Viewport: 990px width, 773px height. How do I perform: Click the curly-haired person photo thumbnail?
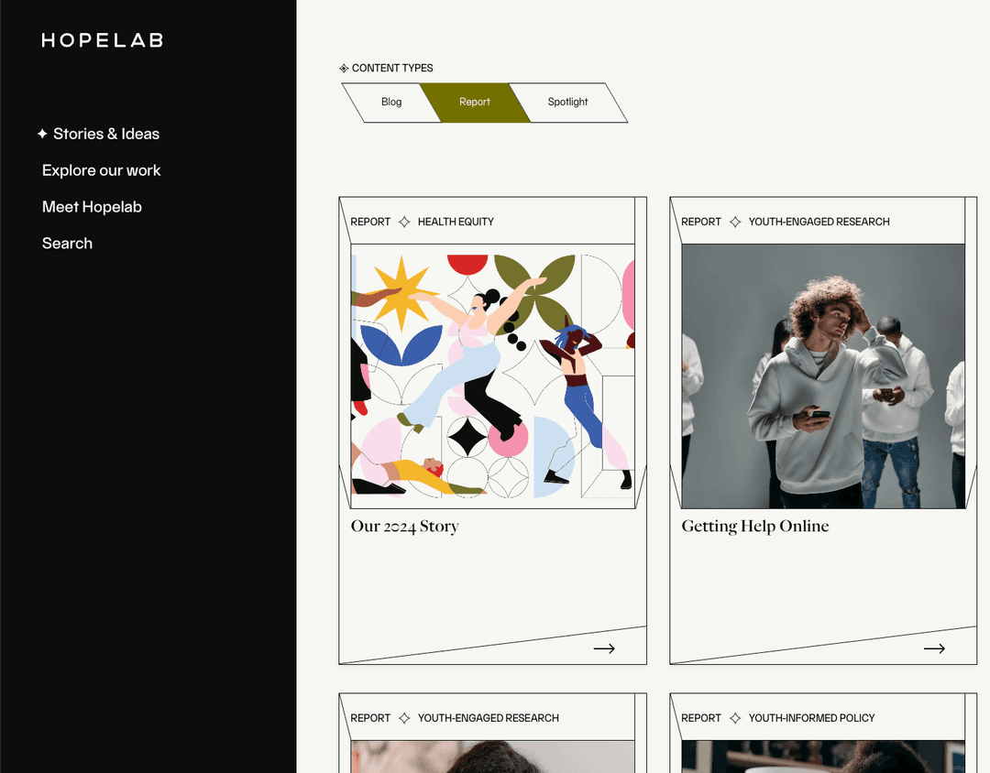822,376
